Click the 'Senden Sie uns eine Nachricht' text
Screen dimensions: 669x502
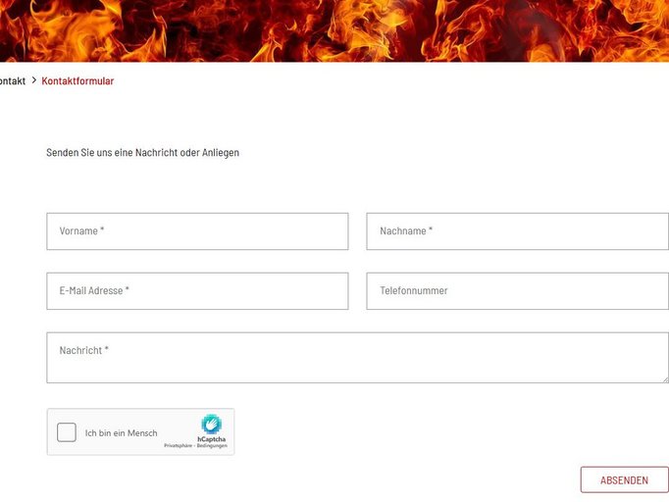tap(142, 153)
